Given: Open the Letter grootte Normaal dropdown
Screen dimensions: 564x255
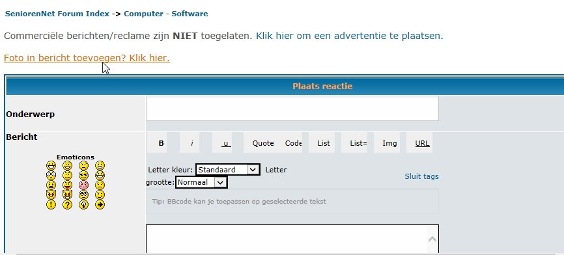Looking at the screenshot, I should point(201,182).
